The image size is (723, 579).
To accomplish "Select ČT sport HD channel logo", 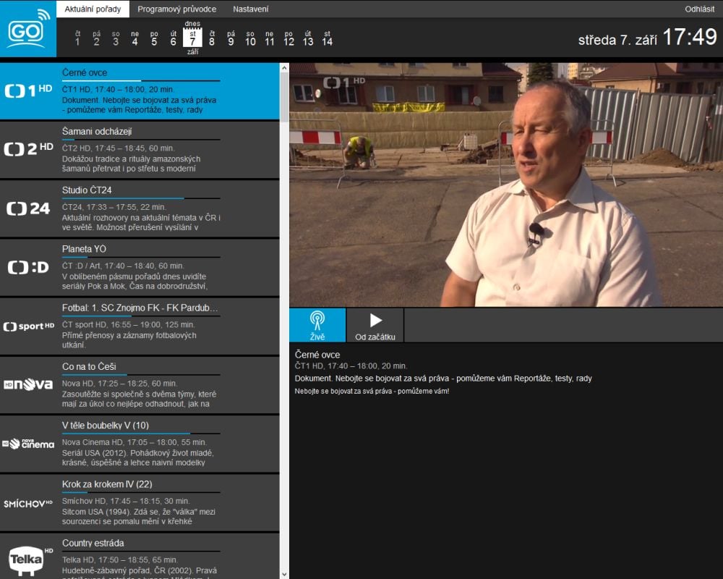I will tap(28, 326).
